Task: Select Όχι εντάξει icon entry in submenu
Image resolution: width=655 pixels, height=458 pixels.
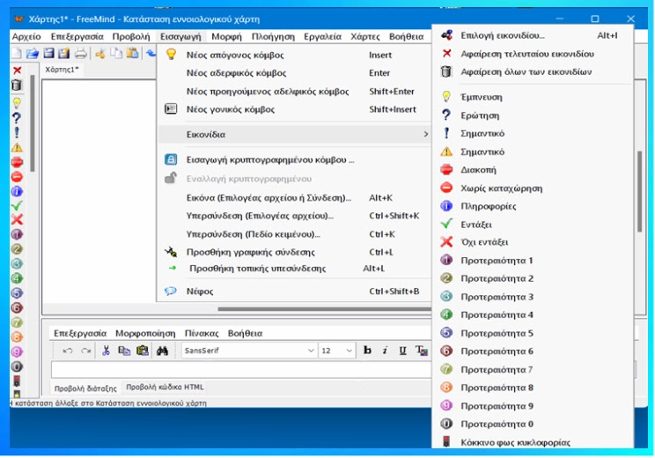Action: tap(533, 242)
